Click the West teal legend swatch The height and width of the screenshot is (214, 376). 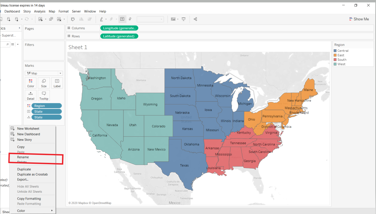[335, 64]
